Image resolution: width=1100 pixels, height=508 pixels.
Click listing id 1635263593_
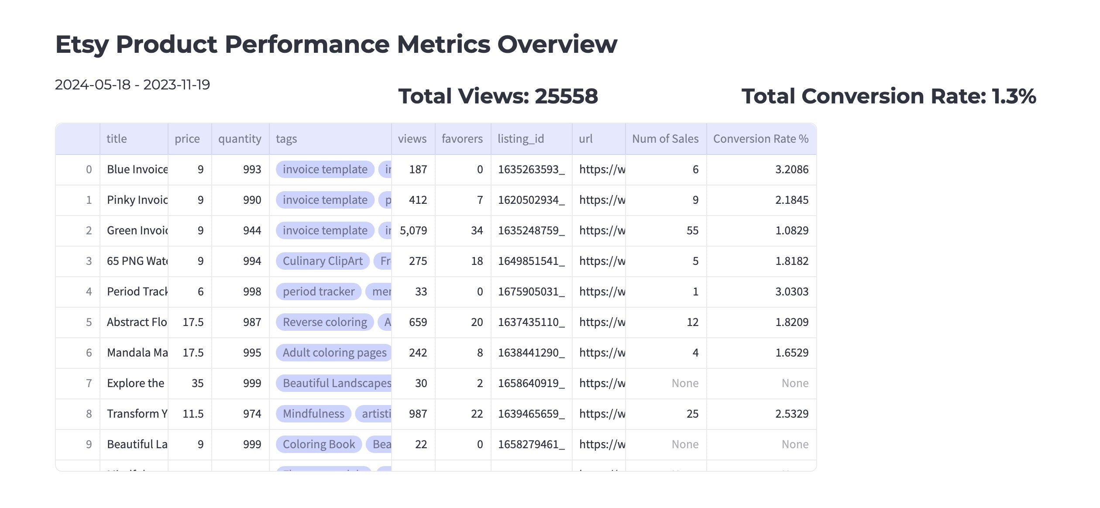point(532,170)
